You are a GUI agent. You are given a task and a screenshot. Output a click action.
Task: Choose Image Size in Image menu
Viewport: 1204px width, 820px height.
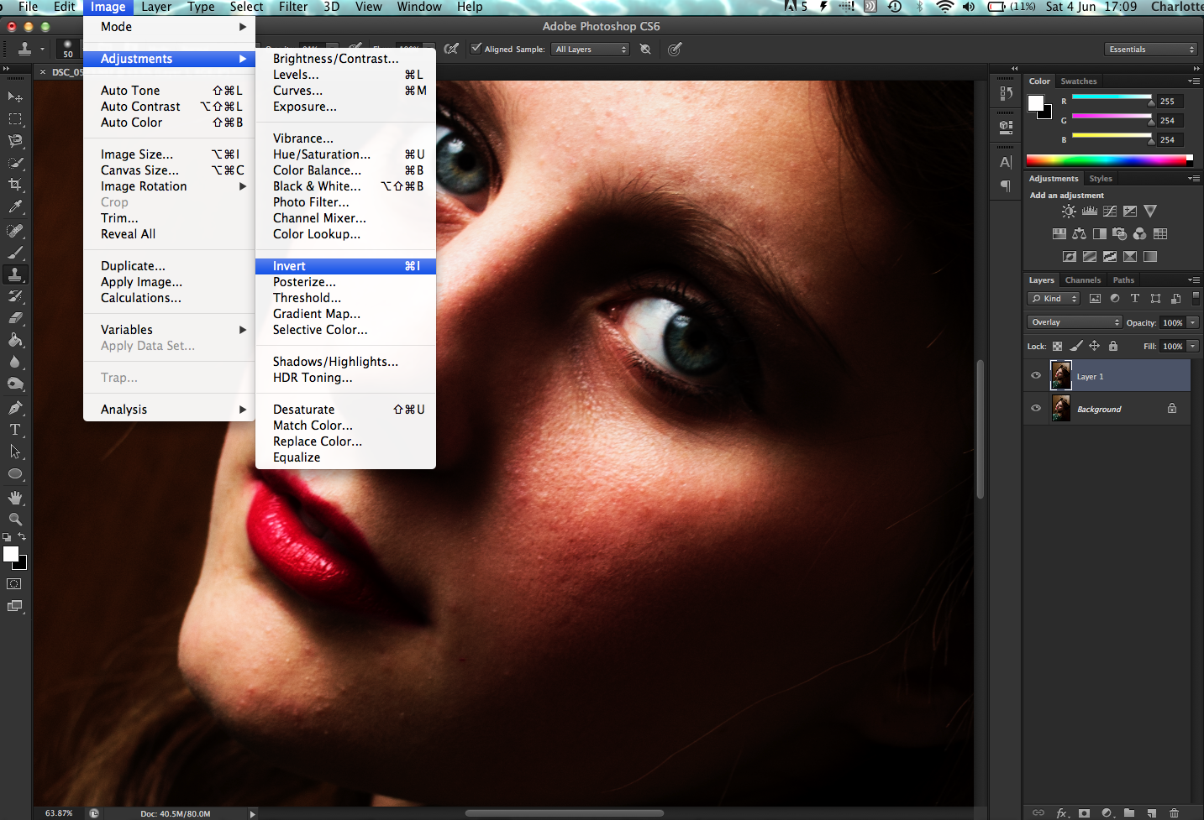169,154
